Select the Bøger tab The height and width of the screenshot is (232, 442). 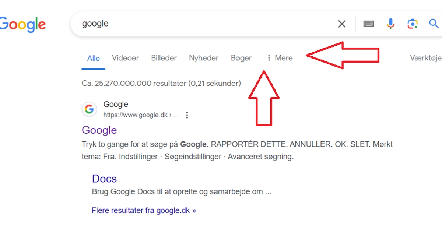point(241,58)
